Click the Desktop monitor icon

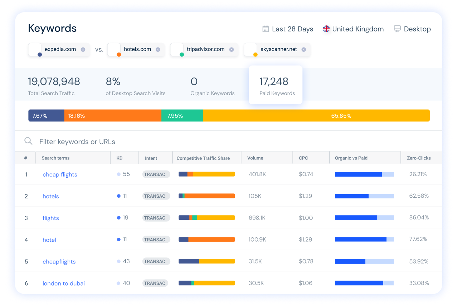click(x=397, y=29)
